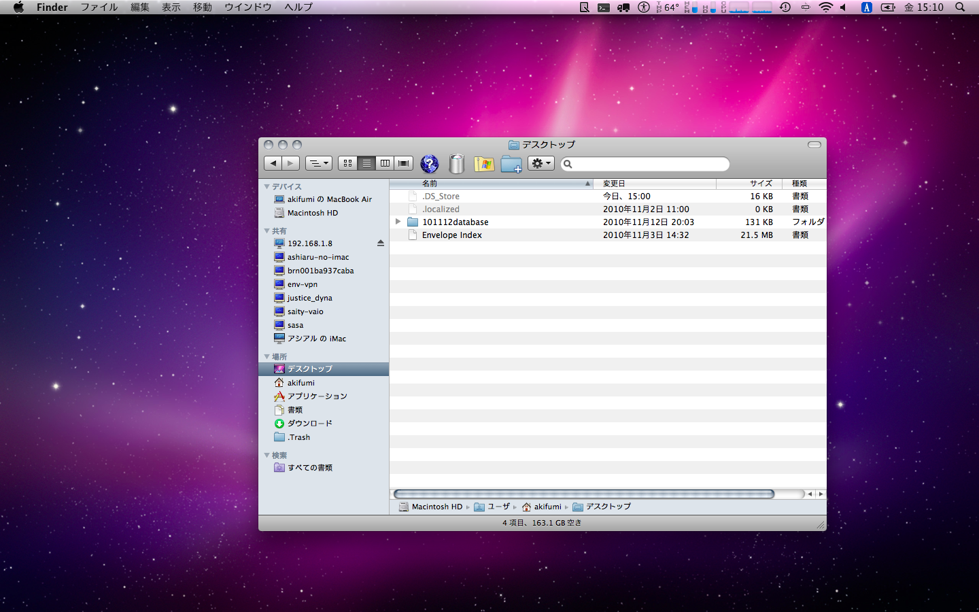The height and width of the screenshot is (612, 979).
Task: Switch to column view mode
Action: [385, 163]
